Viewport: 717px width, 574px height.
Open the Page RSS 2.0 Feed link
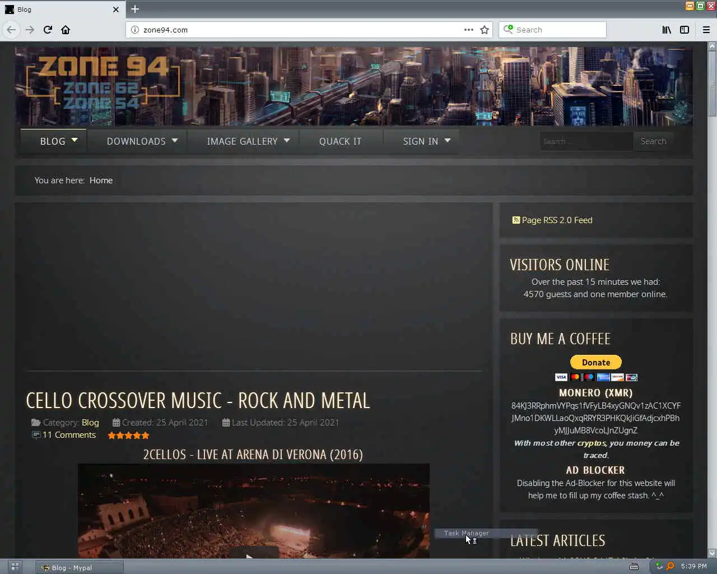[x=557, y=220]
